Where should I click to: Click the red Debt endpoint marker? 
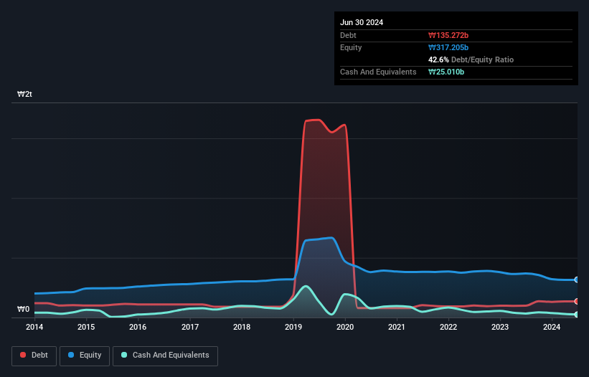577,301
